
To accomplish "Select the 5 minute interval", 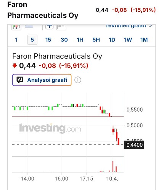I will (32, 40).
